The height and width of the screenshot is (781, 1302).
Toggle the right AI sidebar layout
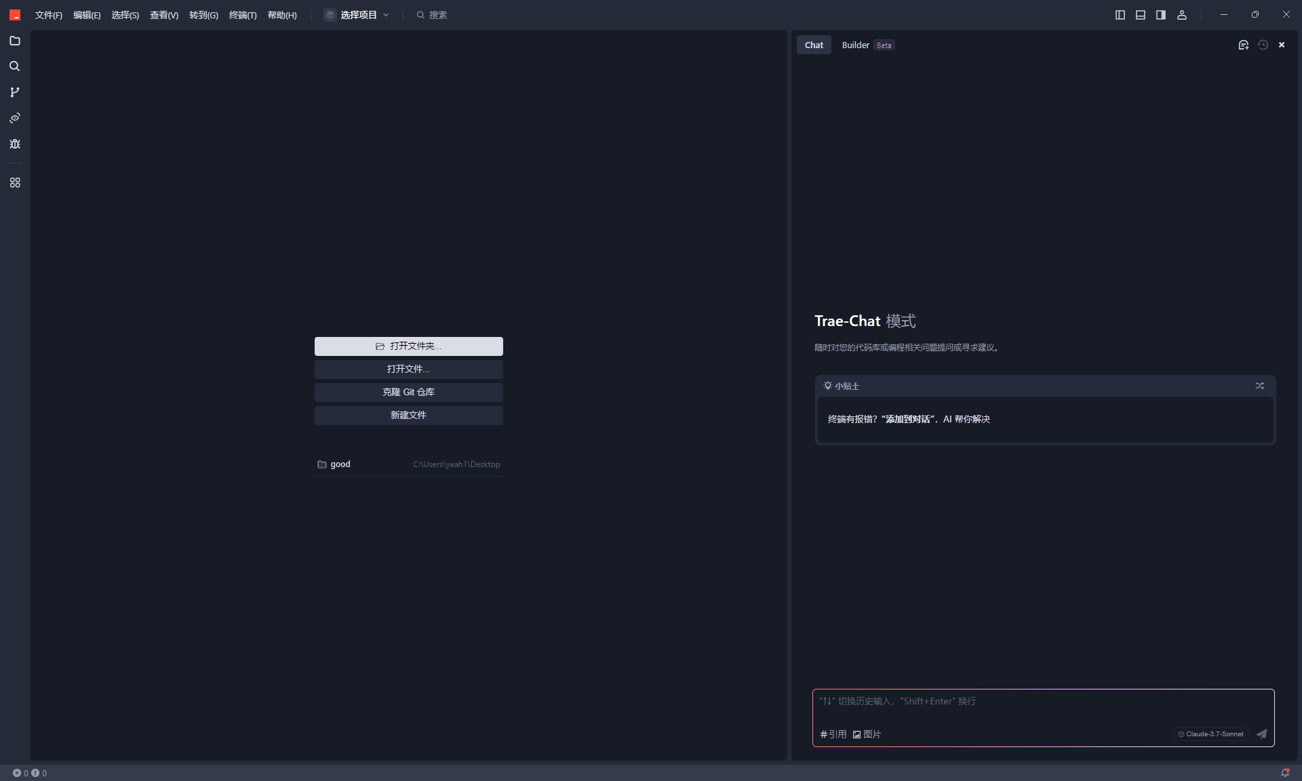[x=1161, y=15]
